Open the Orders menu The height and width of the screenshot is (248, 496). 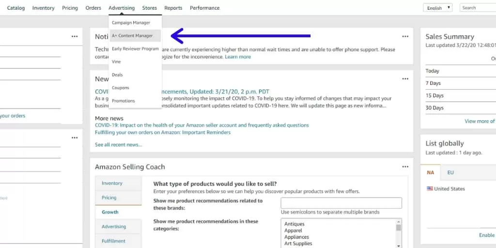tap(93, 8)
